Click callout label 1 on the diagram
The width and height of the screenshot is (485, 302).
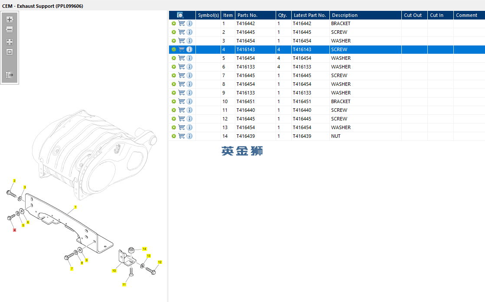(x=75, y=207)
